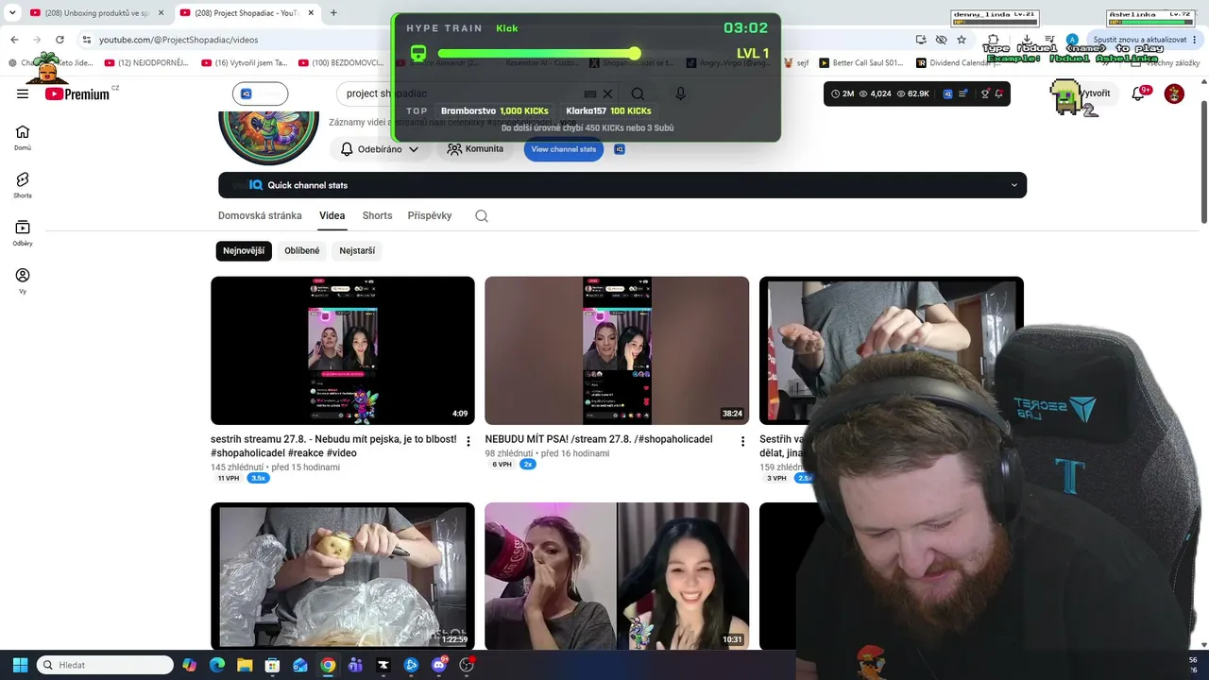This screenshot has width=1209, height=680.
Task: Open the Vy profile section in sidebar
Action: point(23,280)
